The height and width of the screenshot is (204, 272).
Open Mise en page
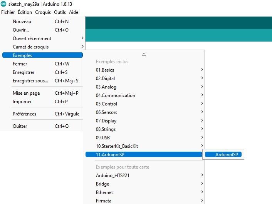pos(42,93)
